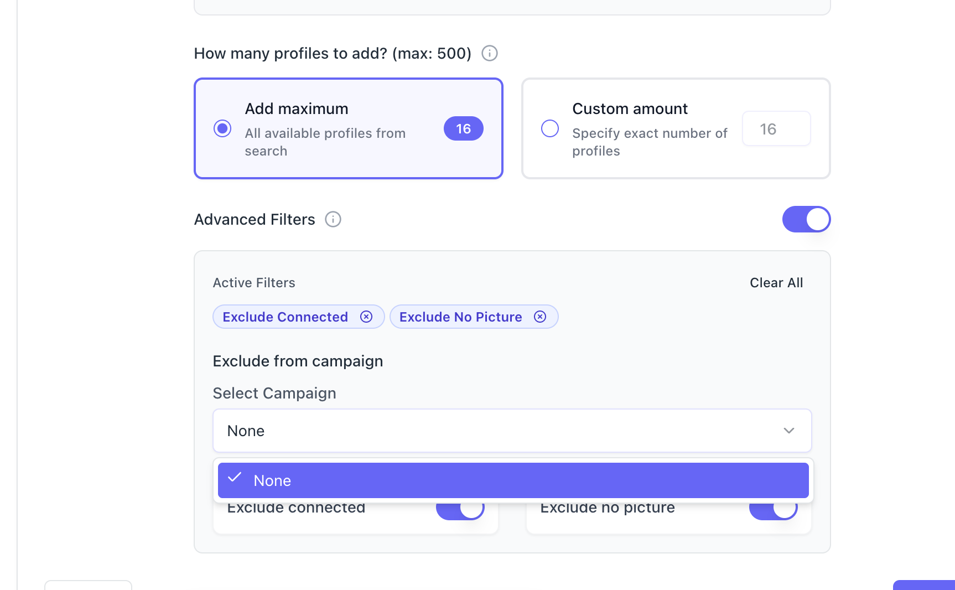Image resolution: width=955 pixels, height=590 pixels.
Task: Click the Custom amount heading text
Action: point(630,108)
